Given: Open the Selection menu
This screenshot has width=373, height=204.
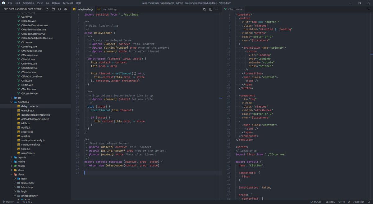Looking at the screenshot, I should coord(28,3).
